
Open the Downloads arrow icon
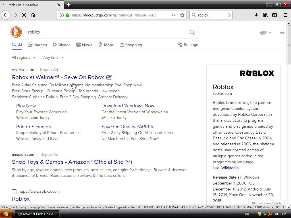256,15
